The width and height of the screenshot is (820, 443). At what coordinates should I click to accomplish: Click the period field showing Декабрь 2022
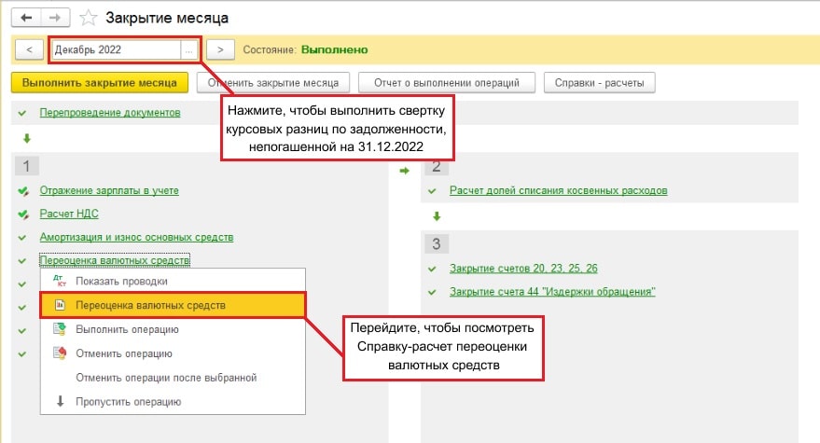[x=114, y=49]
